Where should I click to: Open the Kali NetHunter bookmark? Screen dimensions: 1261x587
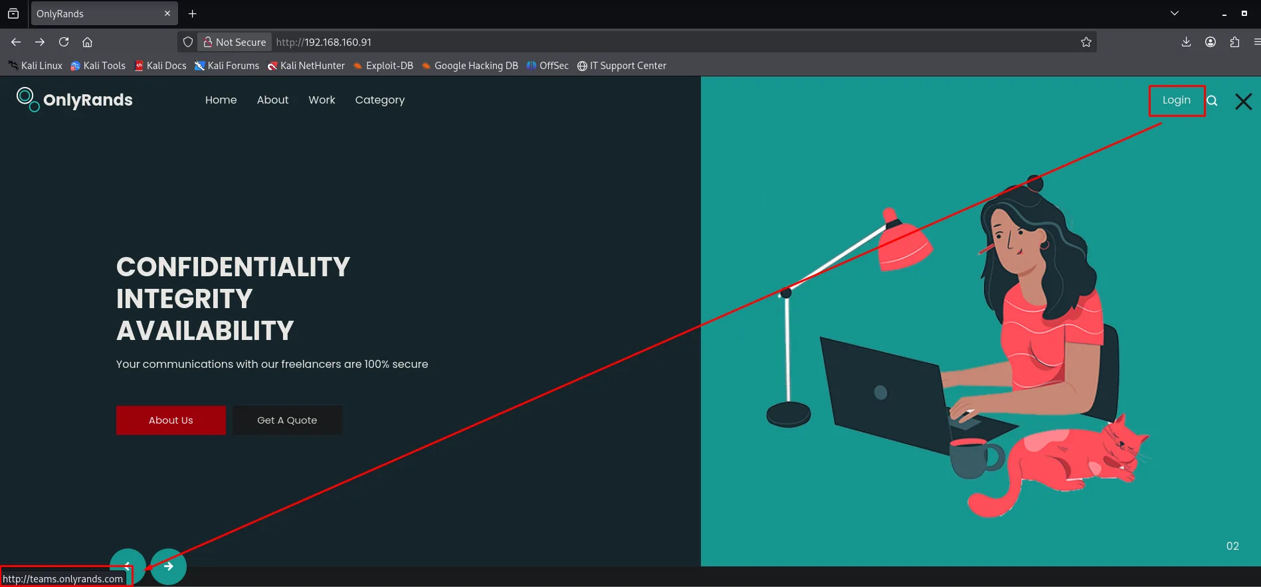[306, 66]
